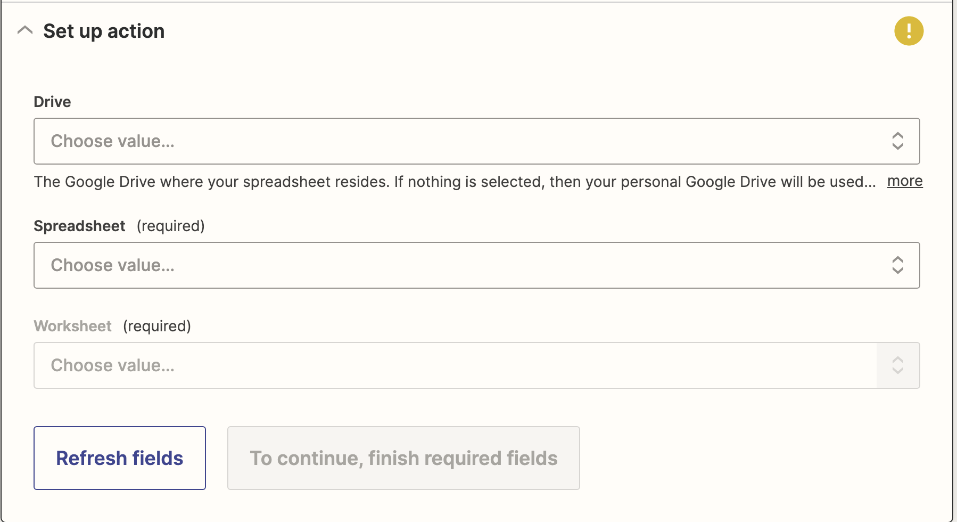
Task: Click "Choose value..." placeholder in Drive field
Action: (112, 141)
